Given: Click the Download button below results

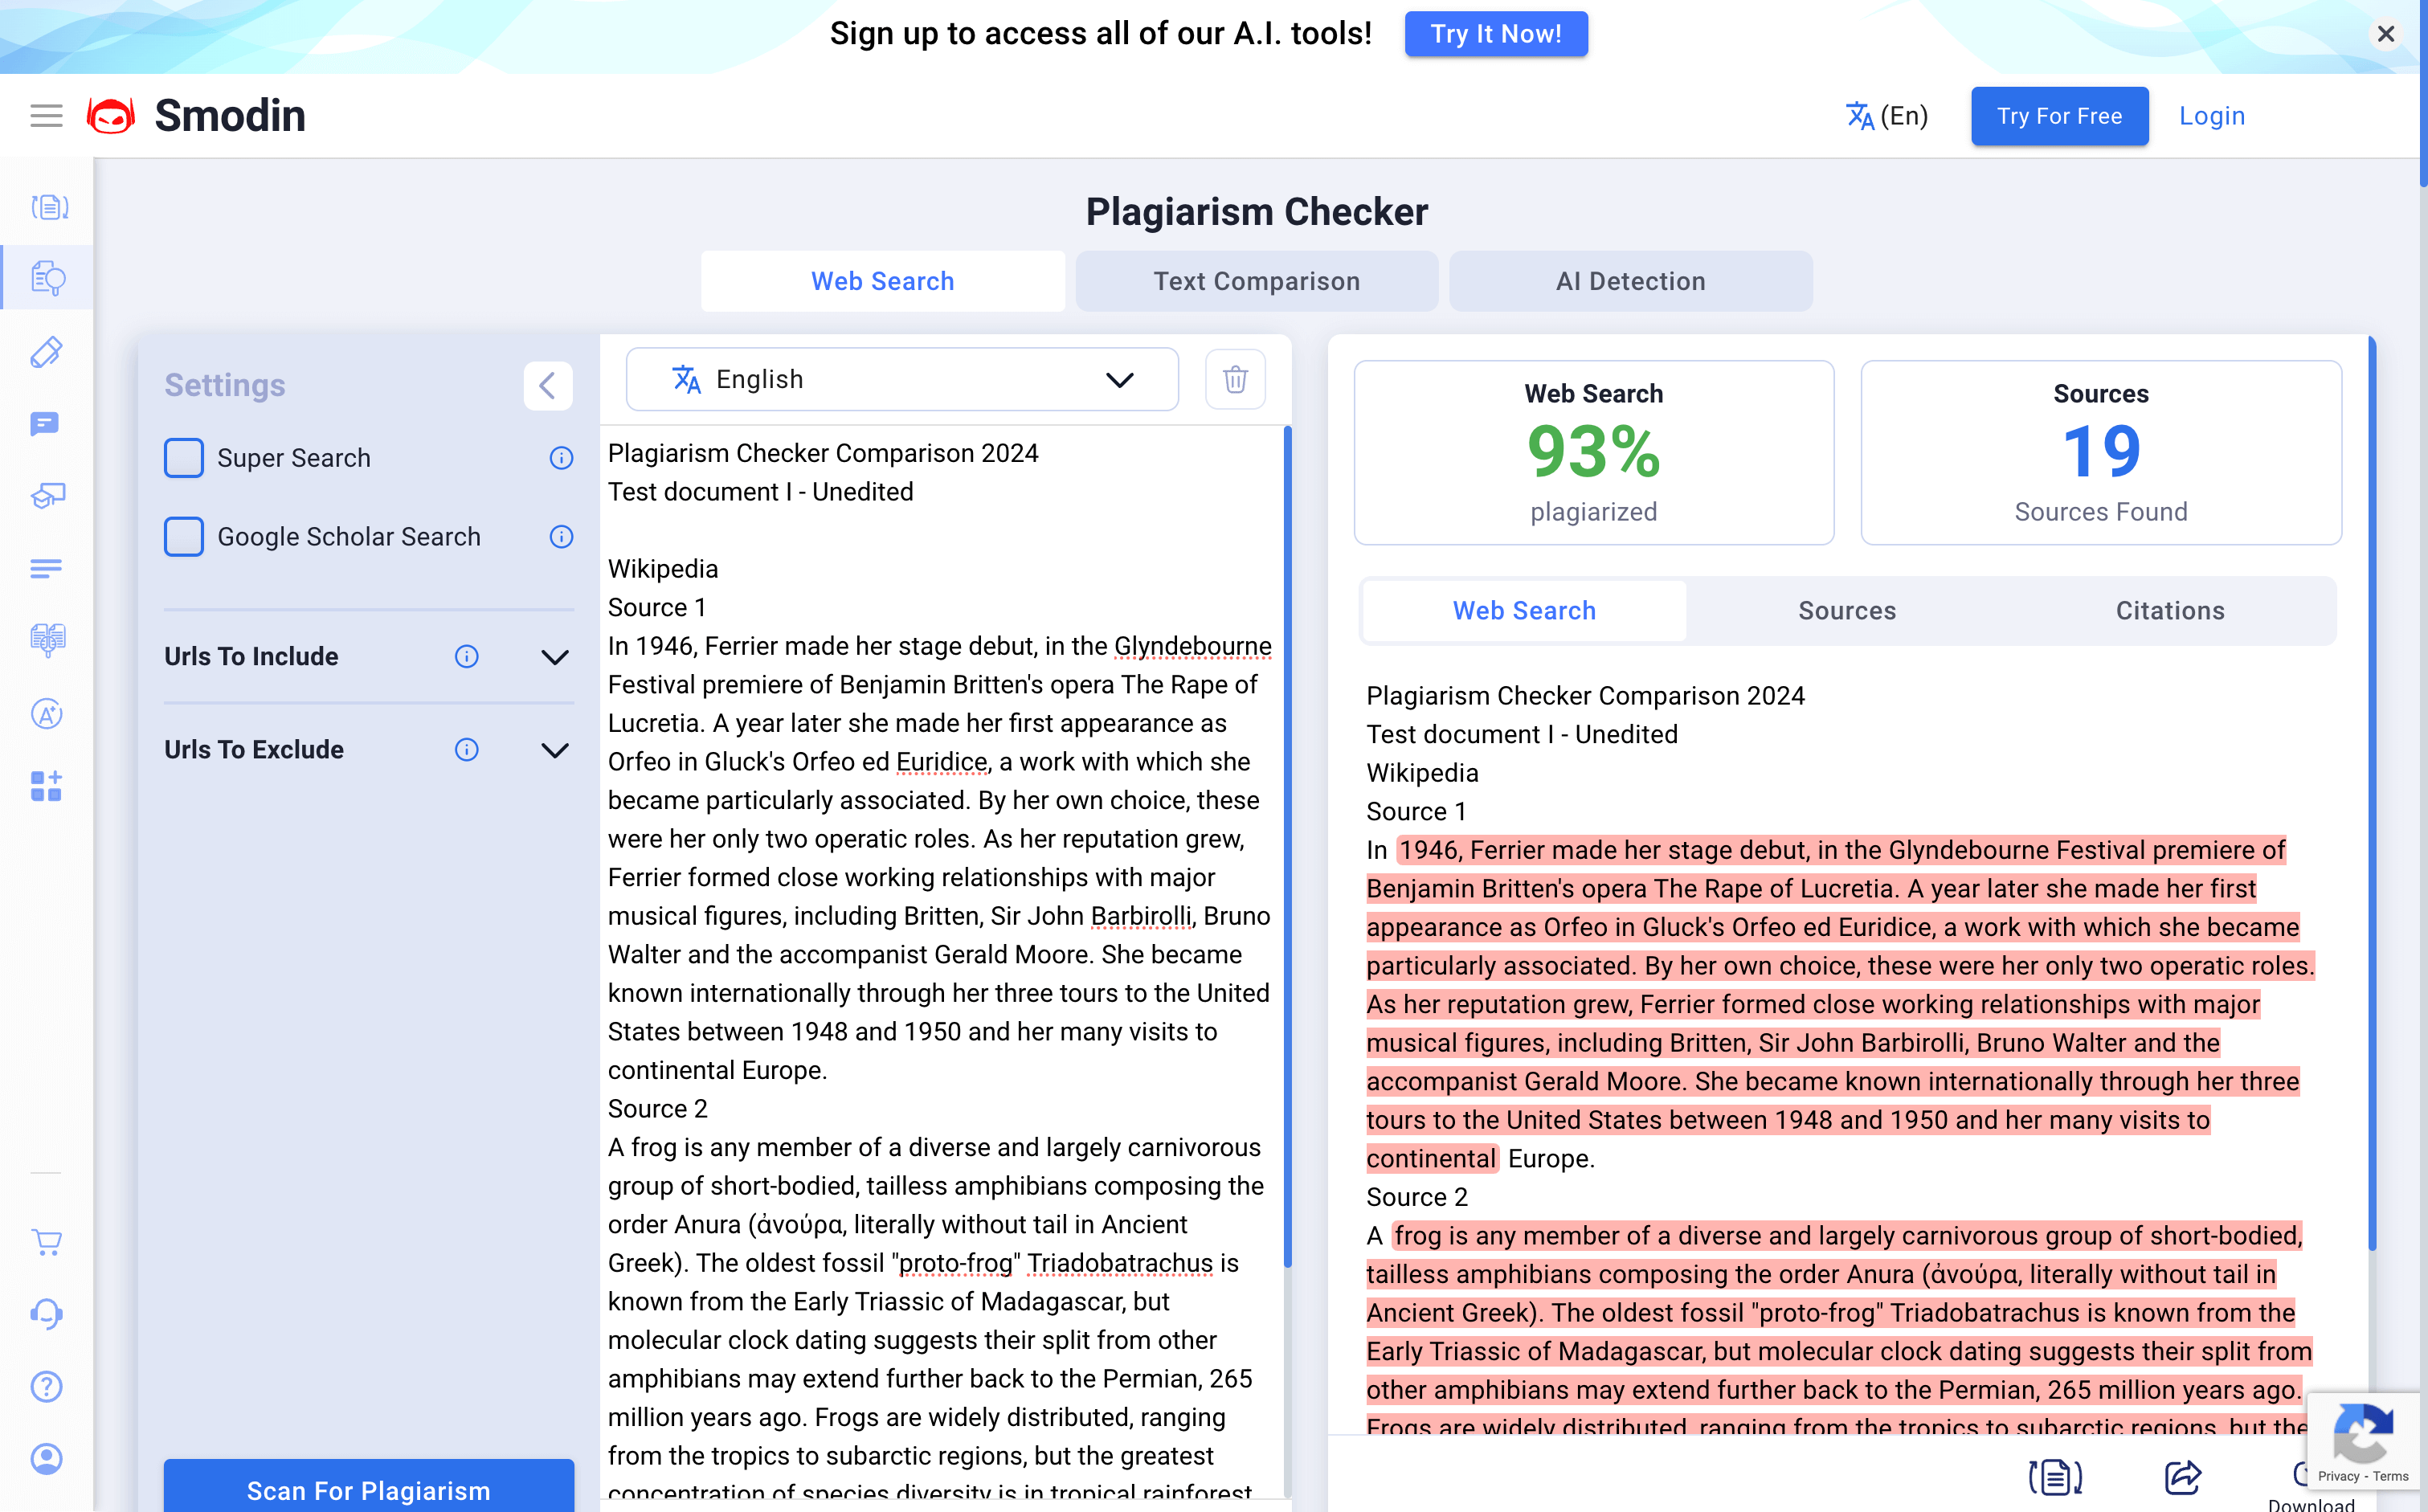Looking at the screenshot, I should click(2310, 1488).
